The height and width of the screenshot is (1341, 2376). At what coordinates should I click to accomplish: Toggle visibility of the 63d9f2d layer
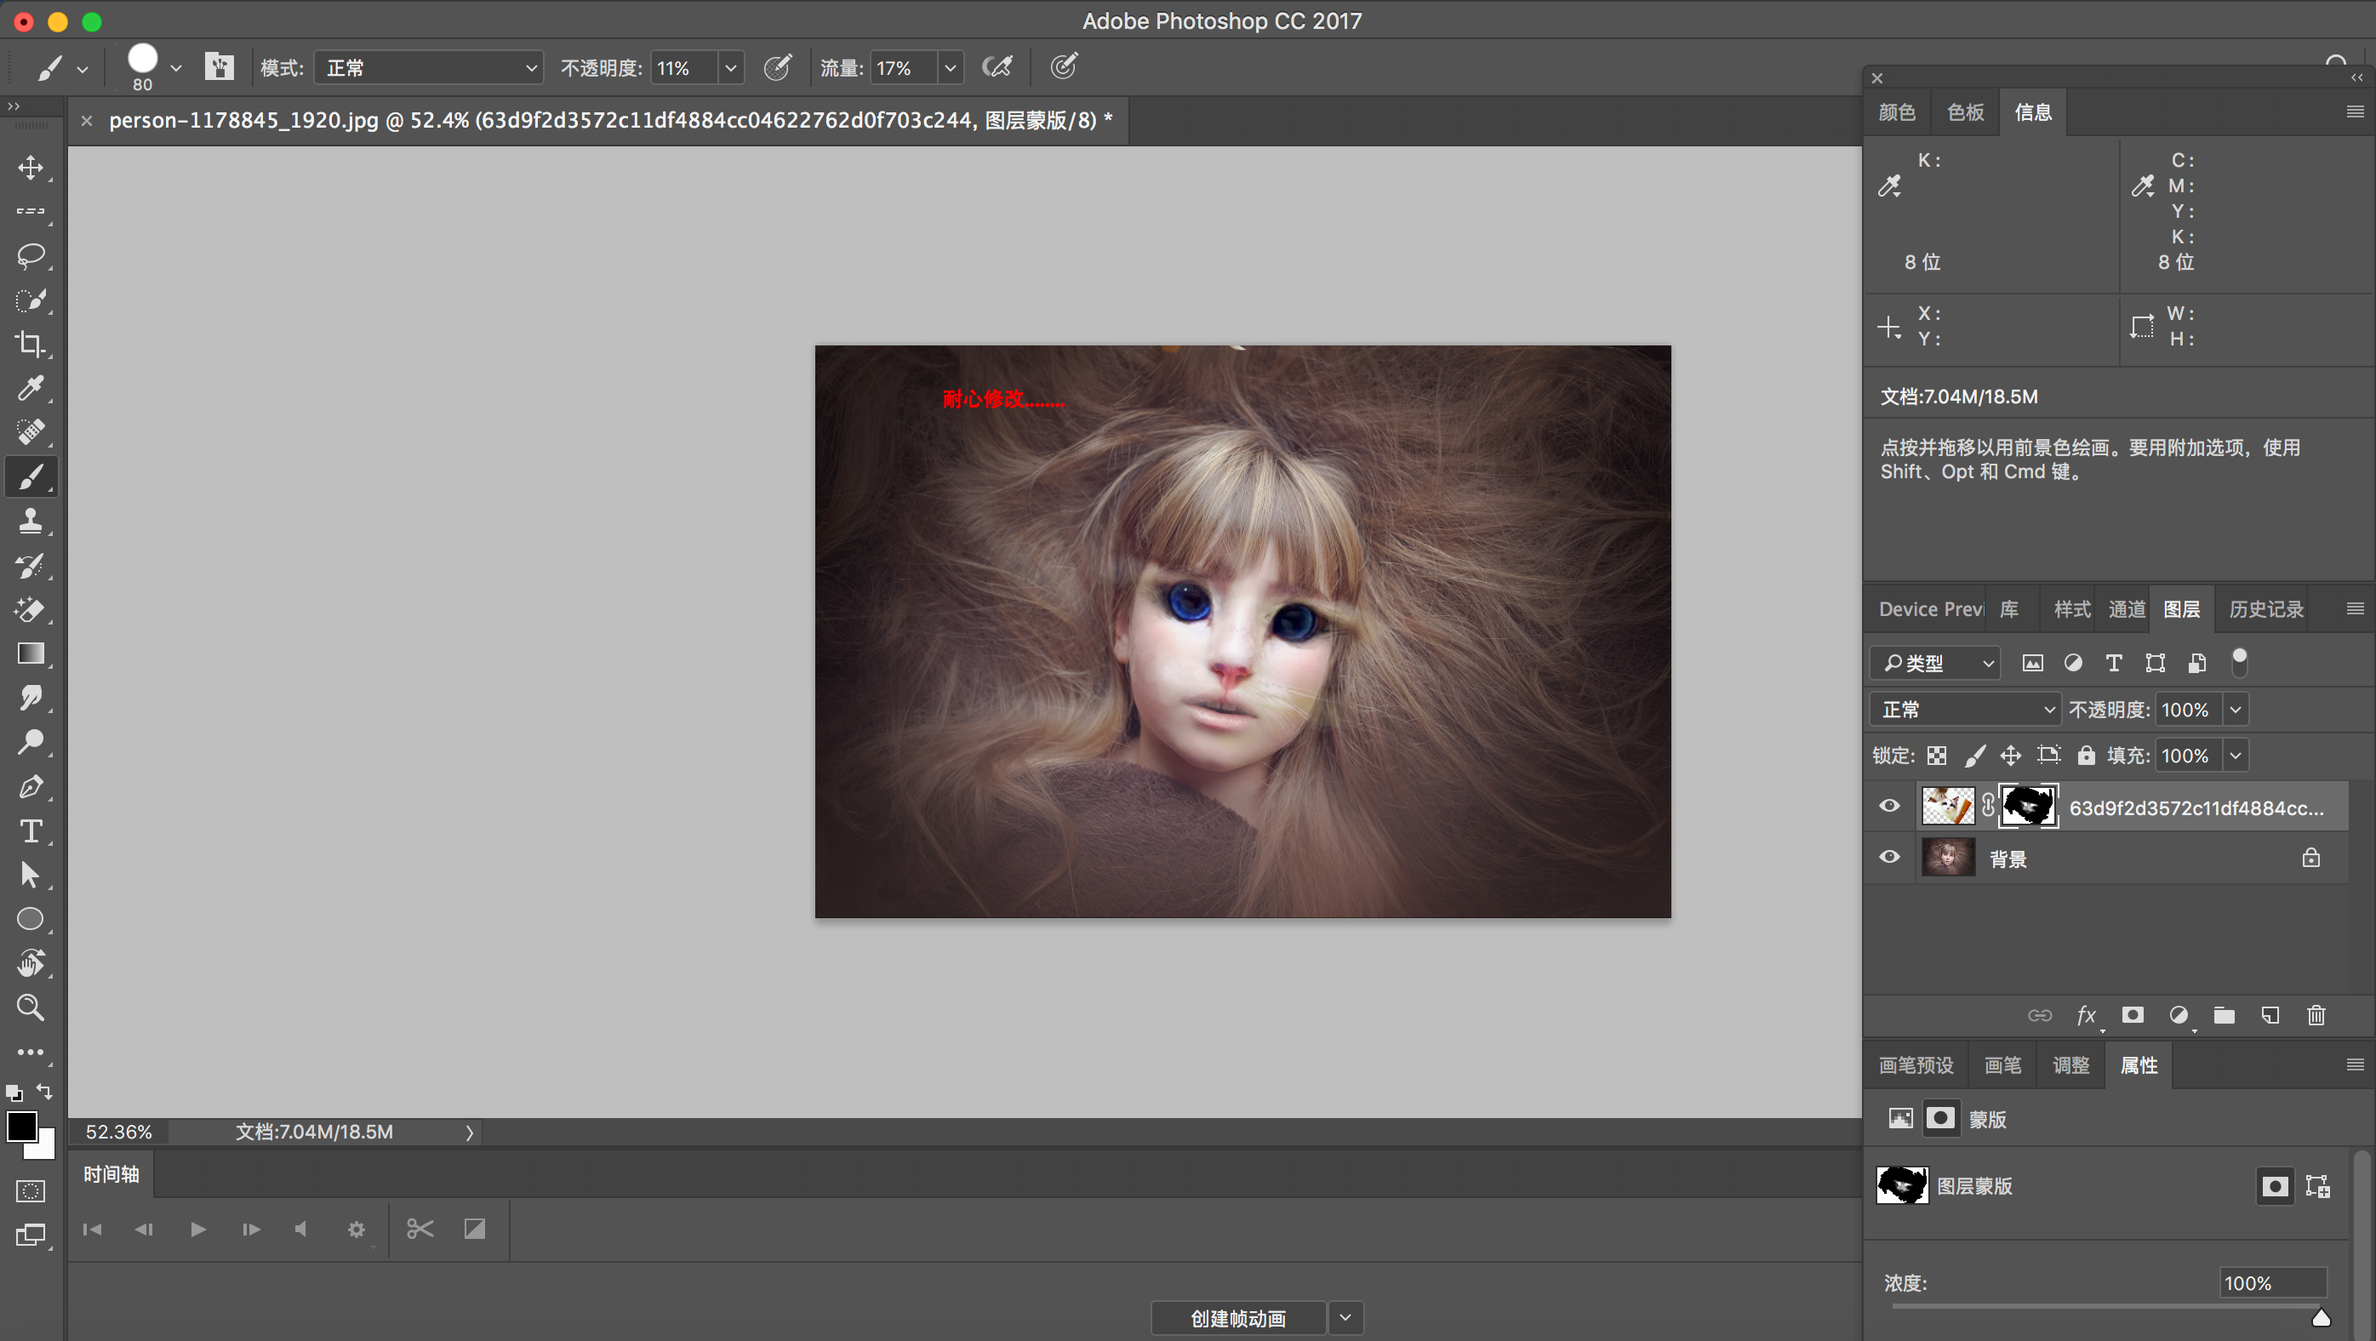pyautogui.click(x=1889, y=806)
